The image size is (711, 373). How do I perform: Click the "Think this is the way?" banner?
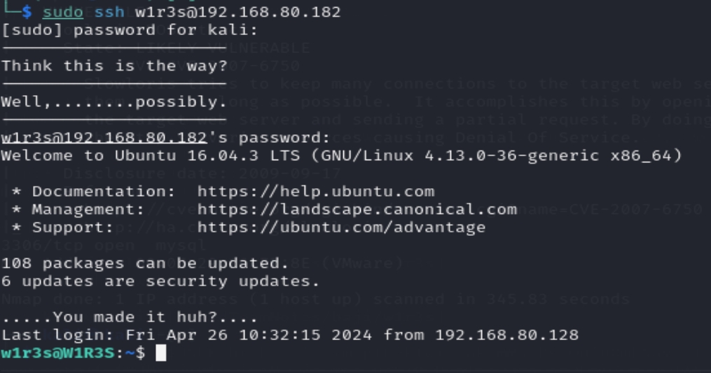pyautogui.click(x=114, y=66)
